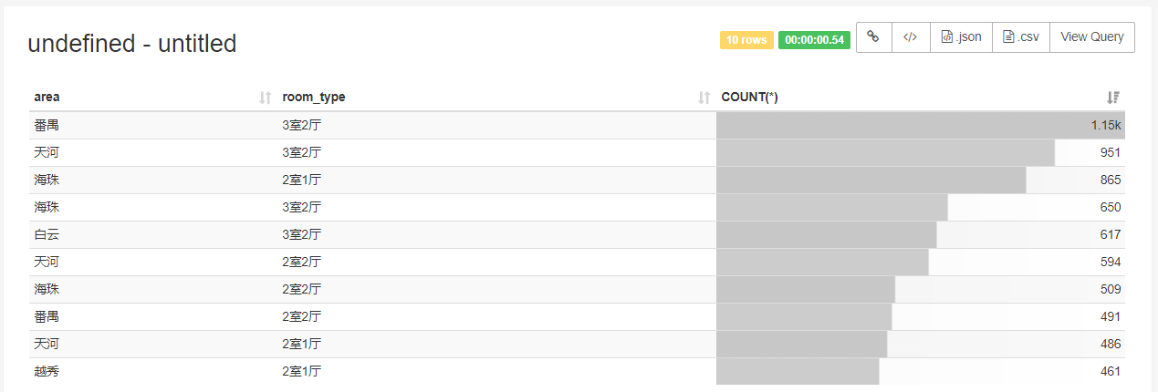This screenshot has width=1158, height=392.
Task: Select the 白云 area cell
Action: pos(47,235)
